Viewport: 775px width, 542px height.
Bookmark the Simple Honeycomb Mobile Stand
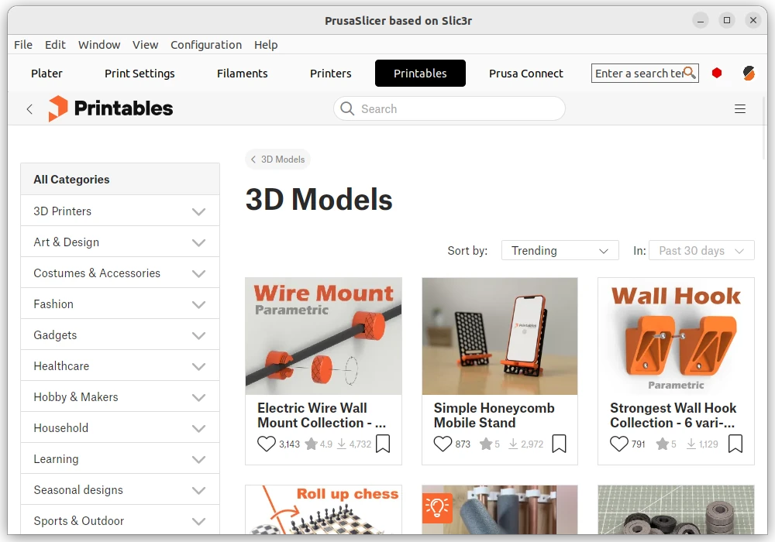pyautogui.click(x=559, y=444)
